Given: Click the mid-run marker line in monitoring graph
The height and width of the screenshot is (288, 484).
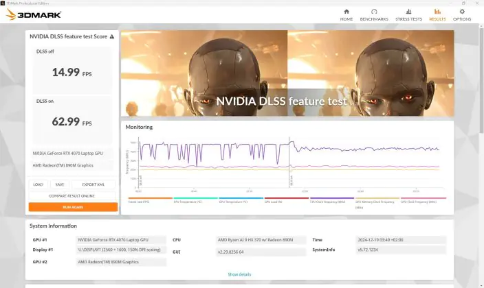Looking at the screenshot, I should pos(289,163).
